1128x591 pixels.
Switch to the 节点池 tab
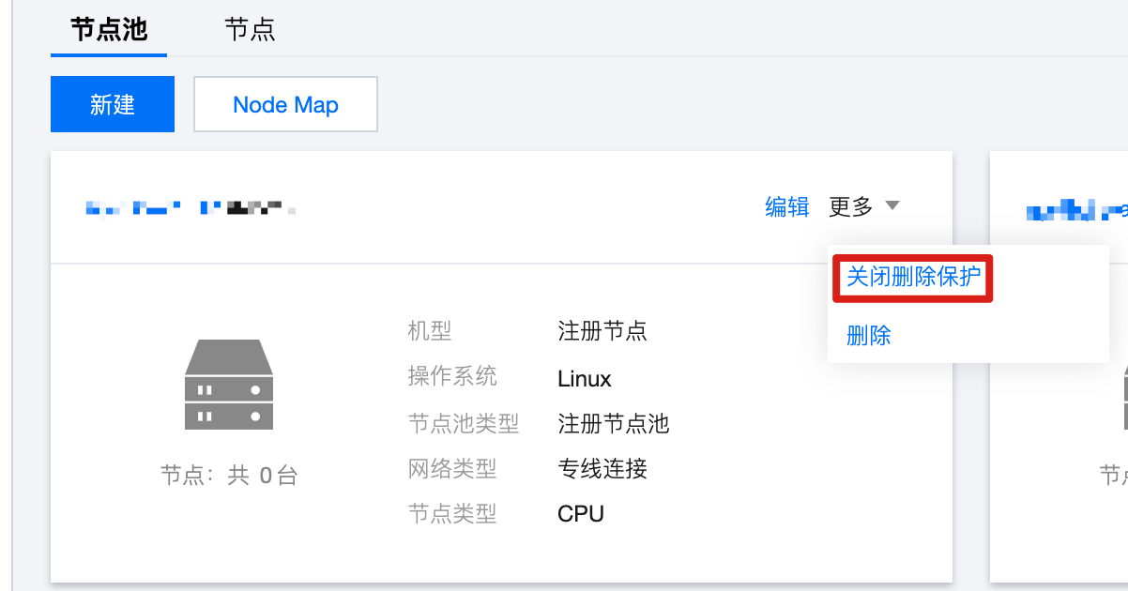[x=109, y=29]
